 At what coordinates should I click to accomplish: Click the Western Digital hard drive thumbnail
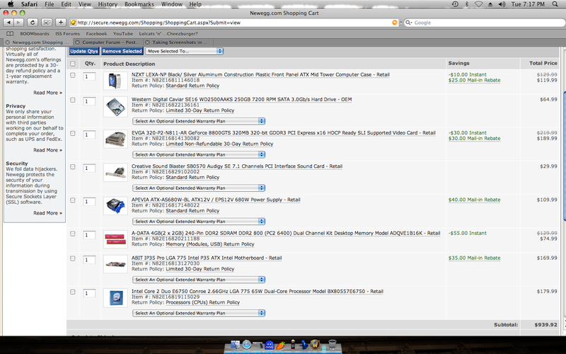(115, 107)
